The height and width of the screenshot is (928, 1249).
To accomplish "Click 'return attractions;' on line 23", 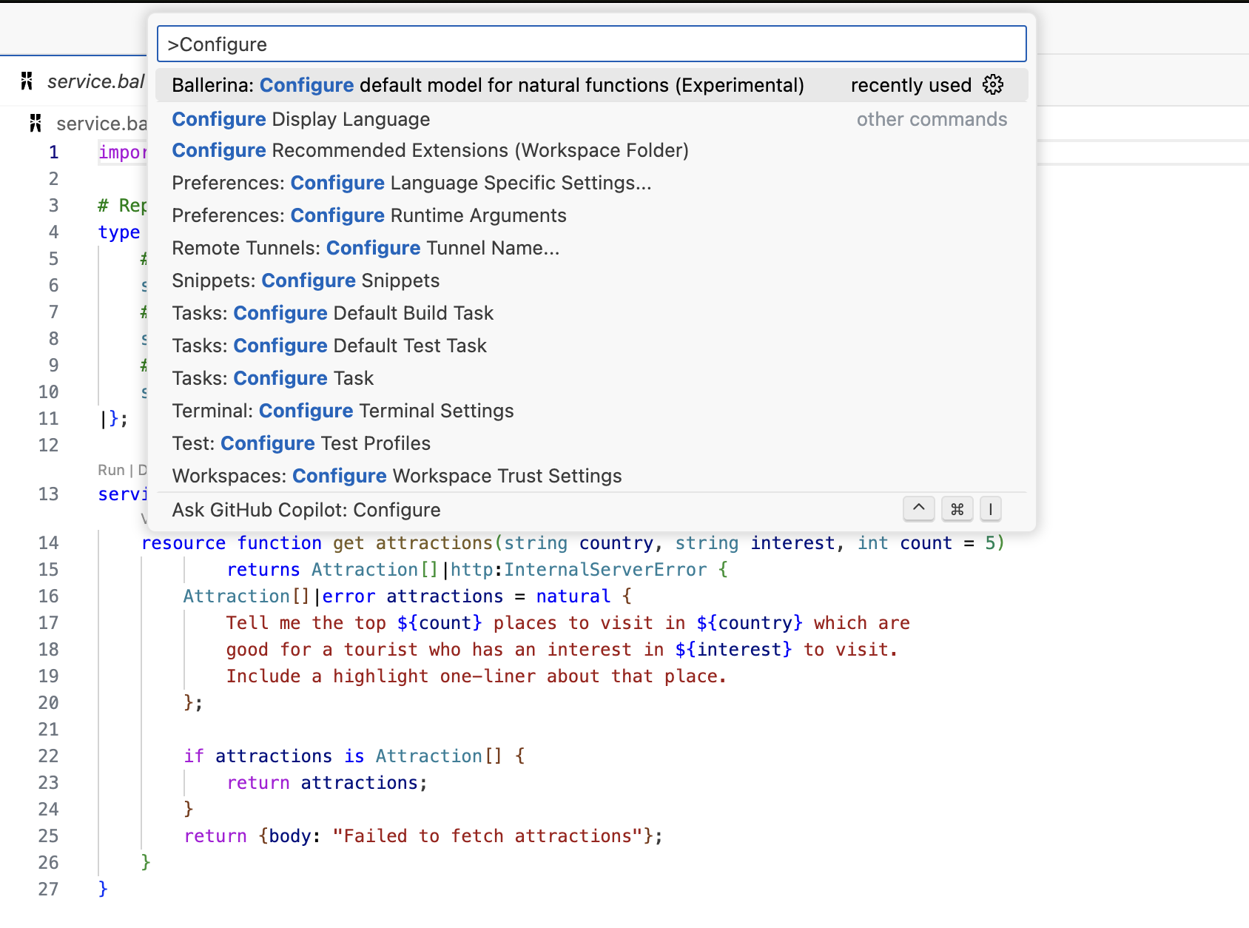I will pyautogui.click(x=327, y=783).
